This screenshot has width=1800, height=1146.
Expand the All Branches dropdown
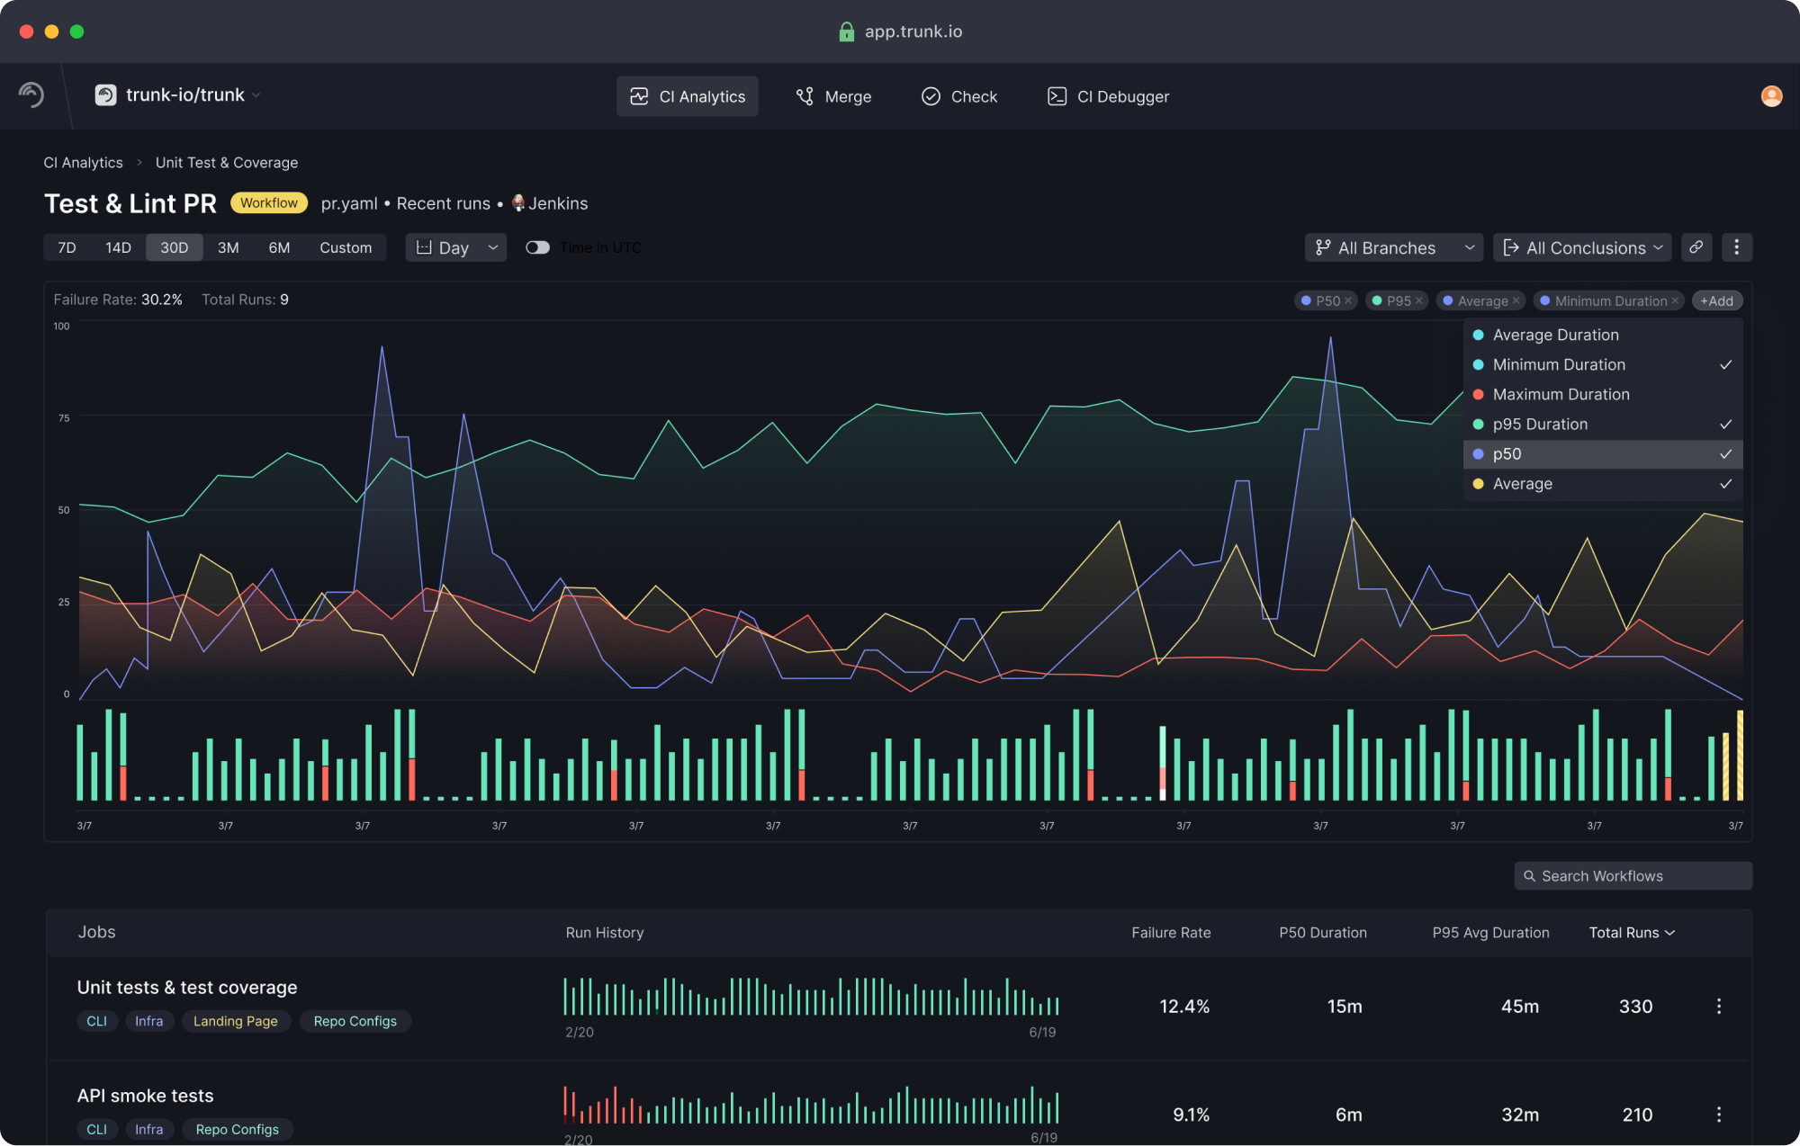(x=1394, y=247)
